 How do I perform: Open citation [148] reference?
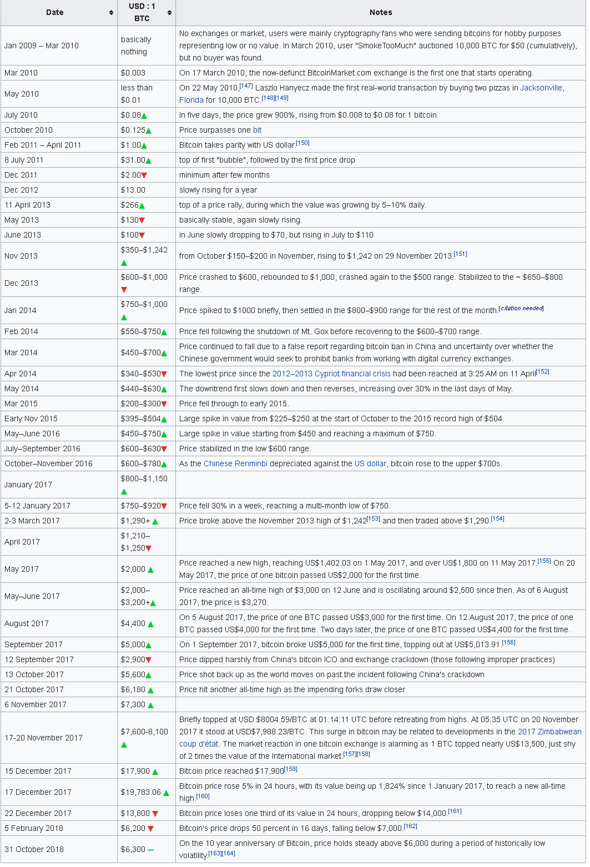coord(268,98)
